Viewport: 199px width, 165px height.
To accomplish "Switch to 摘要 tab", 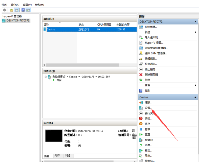I will pos(47,156).
